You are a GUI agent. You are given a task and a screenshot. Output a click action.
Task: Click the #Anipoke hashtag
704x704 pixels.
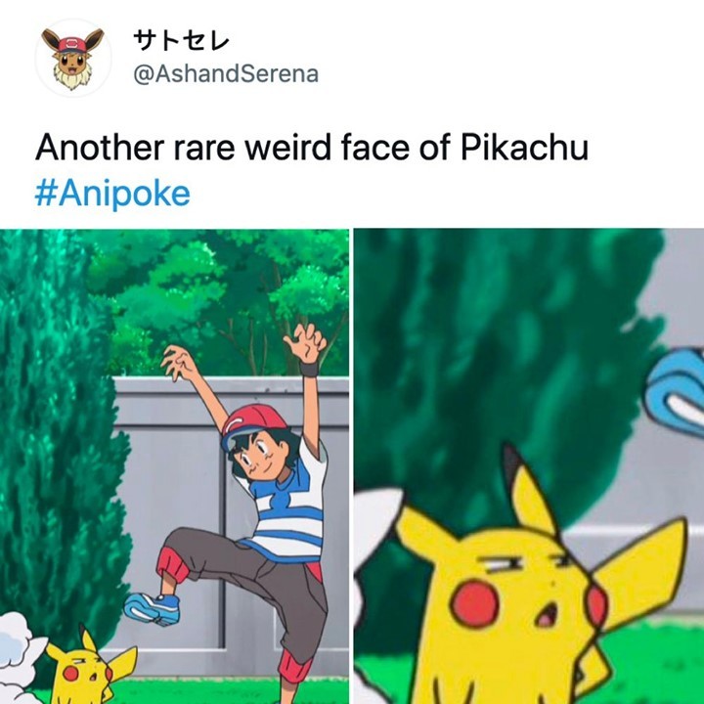pos(112,193)
